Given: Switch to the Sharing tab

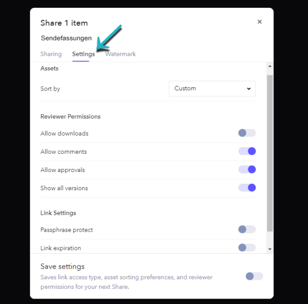Looking at the screenshot, I should pos(51,54).
